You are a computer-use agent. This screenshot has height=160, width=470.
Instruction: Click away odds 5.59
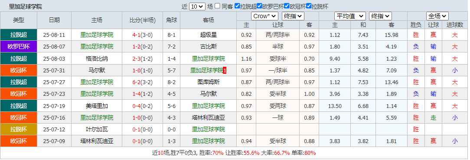click(392, 118)
